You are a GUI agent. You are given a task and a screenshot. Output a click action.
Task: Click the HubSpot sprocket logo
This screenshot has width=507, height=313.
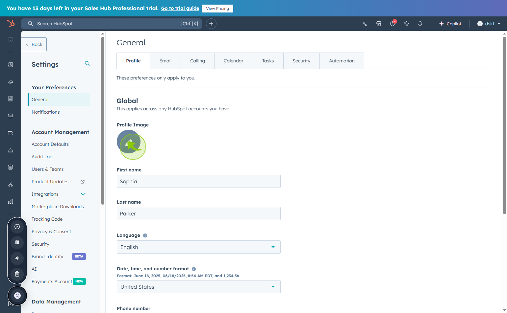point(11,24)
